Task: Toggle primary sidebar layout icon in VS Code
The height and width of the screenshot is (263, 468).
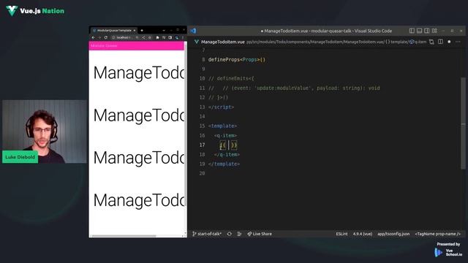Action: coord(412,31)
